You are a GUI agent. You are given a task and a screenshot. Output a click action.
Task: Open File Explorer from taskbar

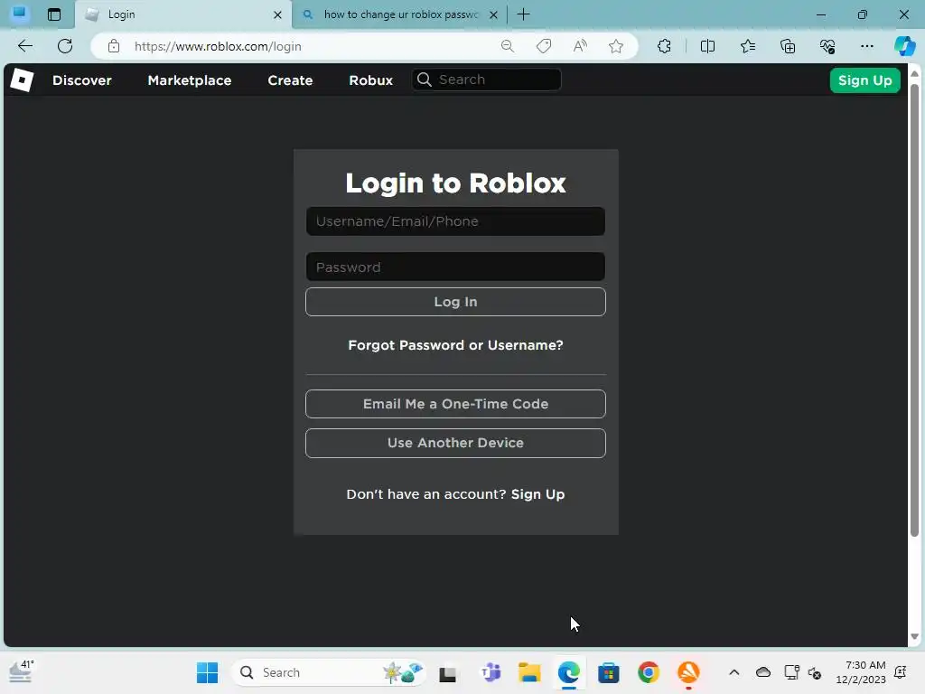529,672
